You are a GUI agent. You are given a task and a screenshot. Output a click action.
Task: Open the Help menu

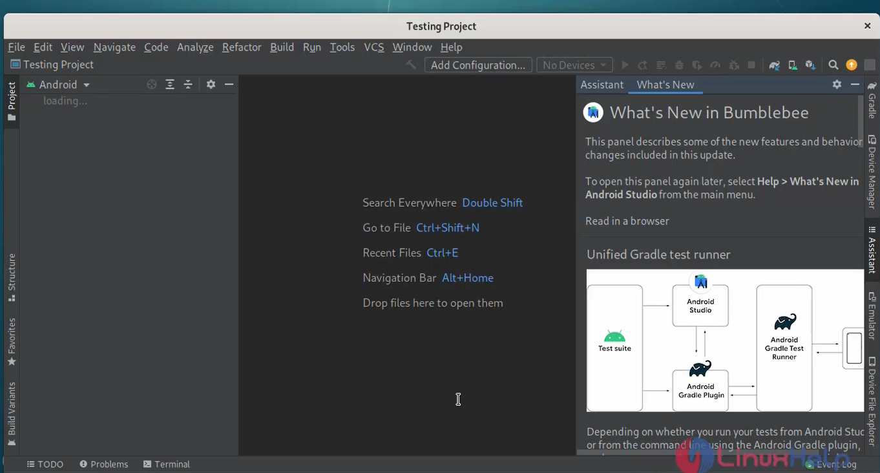(x=451, y=47)
